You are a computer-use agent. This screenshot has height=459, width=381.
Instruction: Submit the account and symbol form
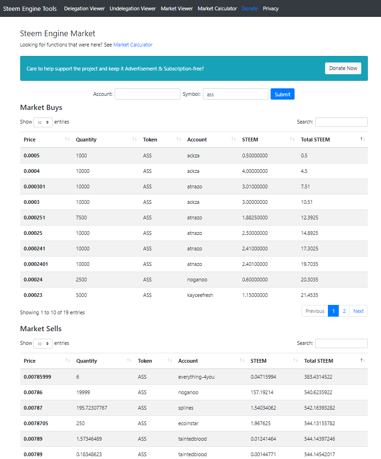pyautogui.click(x=282, y=94)
